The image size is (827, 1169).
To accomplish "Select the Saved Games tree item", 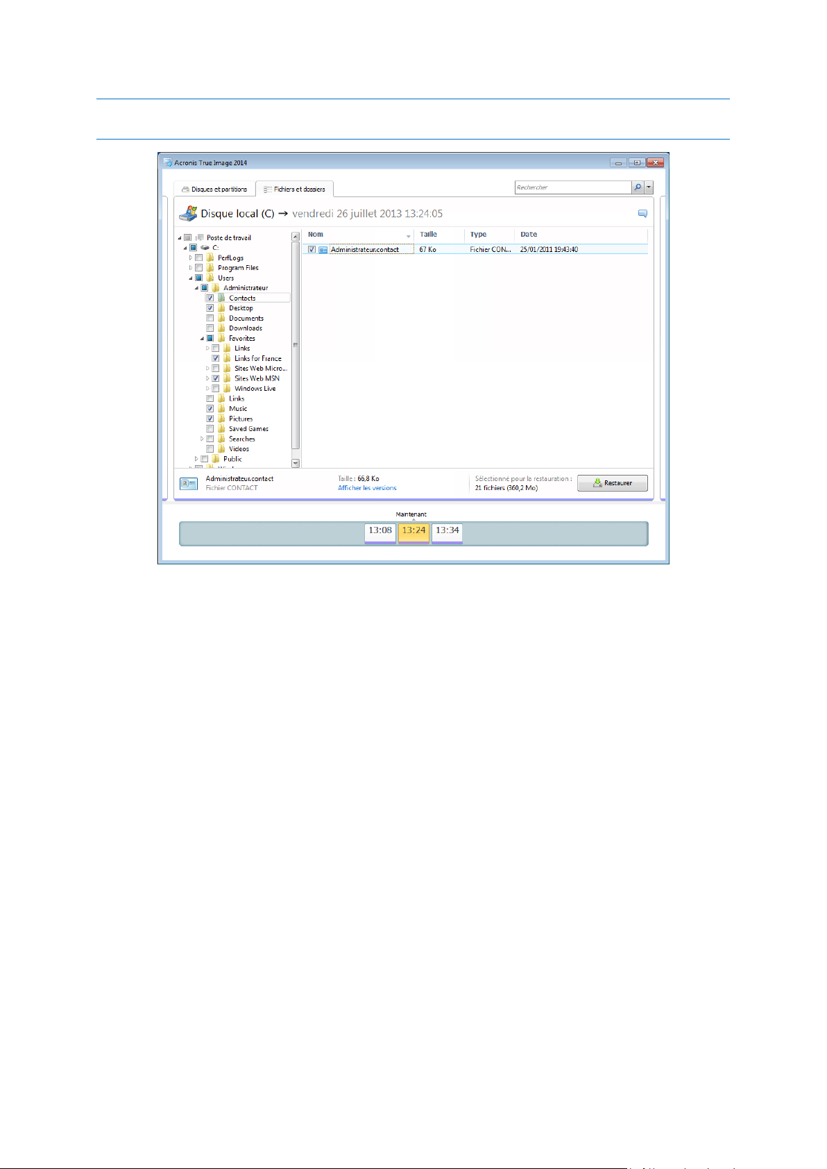I will coord(248,429).
